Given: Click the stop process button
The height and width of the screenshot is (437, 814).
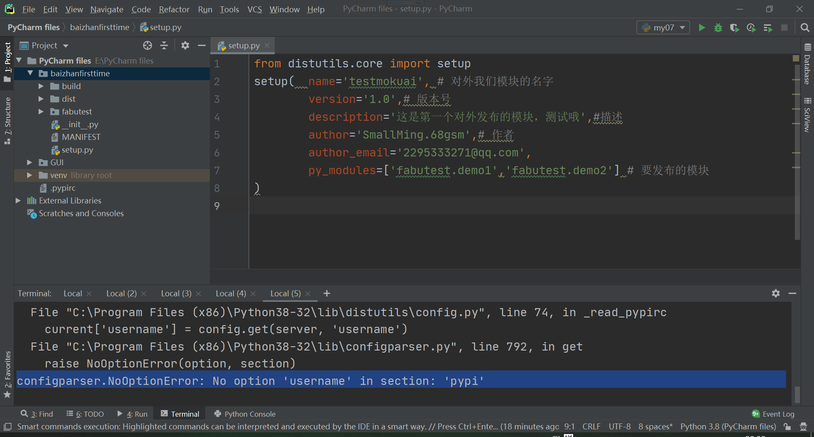Looking at the screenshot, I should tap(784, 28).
